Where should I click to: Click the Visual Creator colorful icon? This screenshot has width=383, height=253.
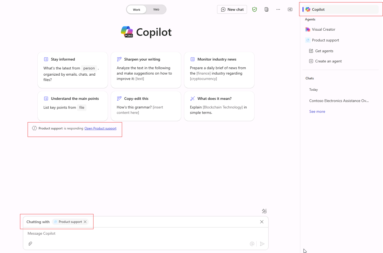[308, 29]
